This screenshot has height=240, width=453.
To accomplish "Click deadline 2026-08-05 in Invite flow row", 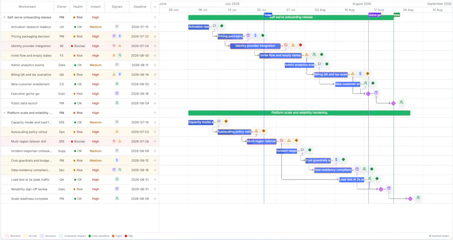I will (x=140, y=55).
